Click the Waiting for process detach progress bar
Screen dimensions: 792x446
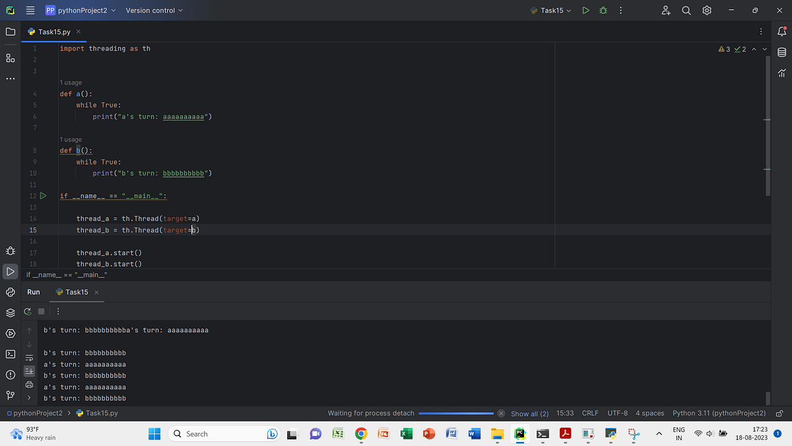coord(455,413)
